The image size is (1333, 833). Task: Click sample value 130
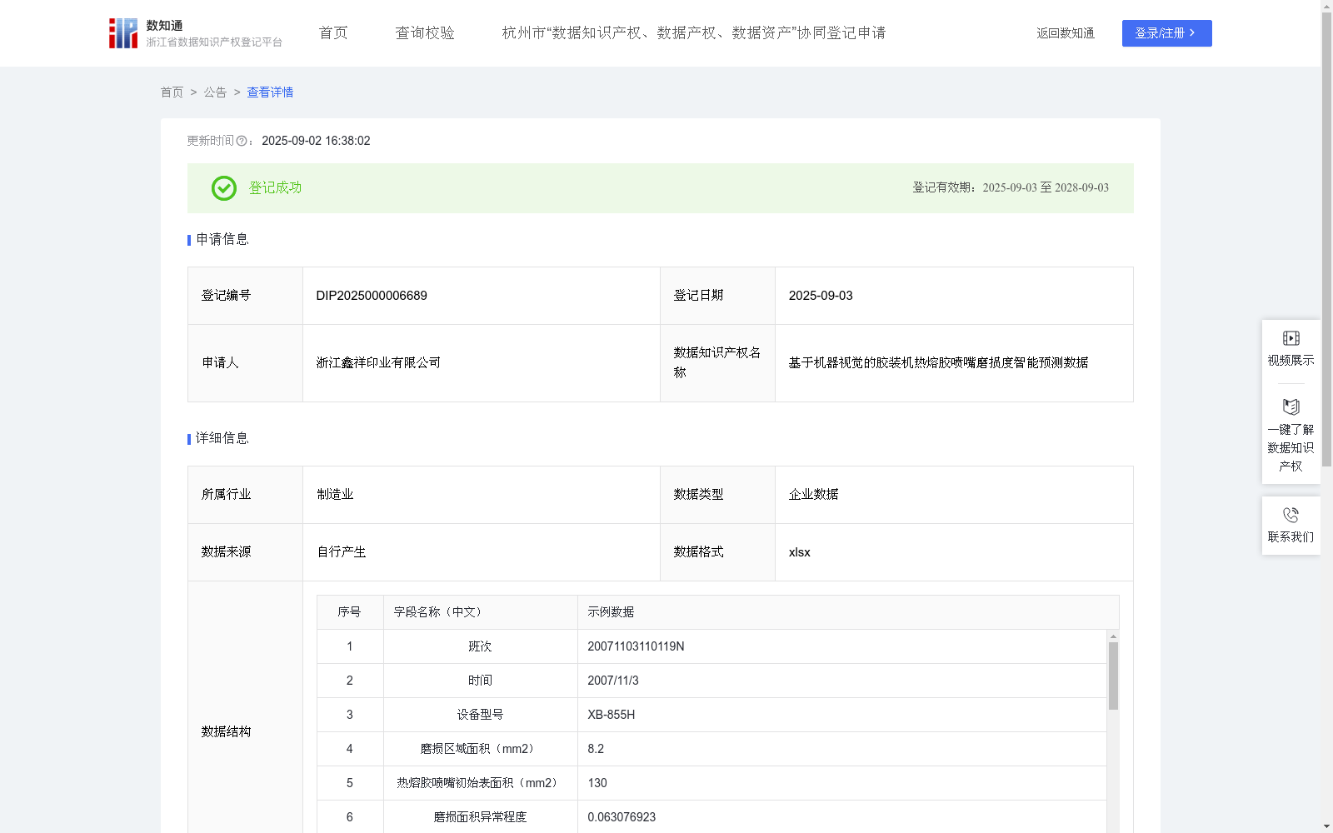pyautogui.click(x=597, y=783)
